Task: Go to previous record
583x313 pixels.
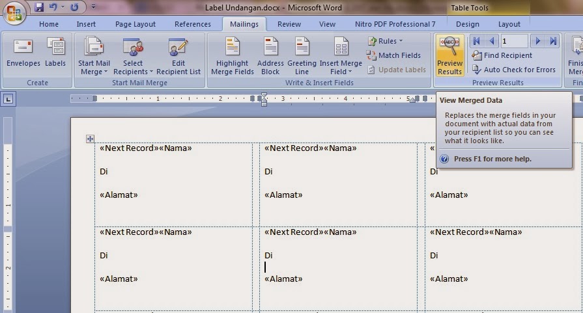Action: tap(491, 41)
